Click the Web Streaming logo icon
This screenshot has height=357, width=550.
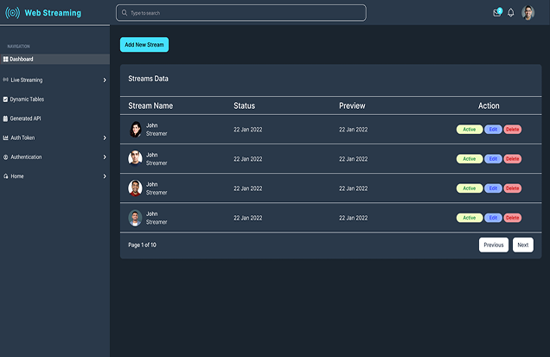tap(12, 13)
